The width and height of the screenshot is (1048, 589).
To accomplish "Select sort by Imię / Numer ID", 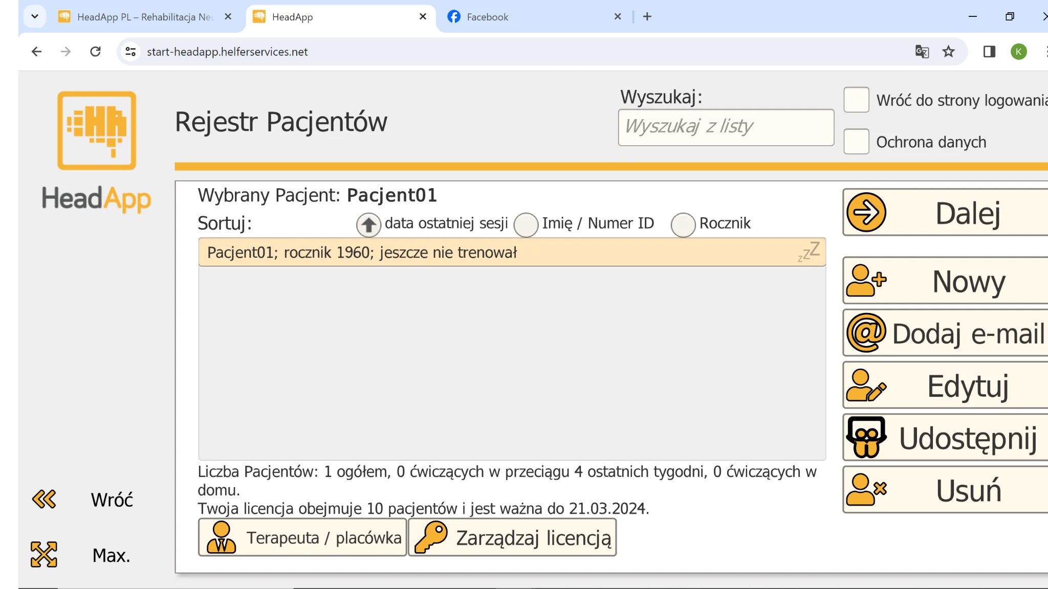I will [x=526, y=224].
